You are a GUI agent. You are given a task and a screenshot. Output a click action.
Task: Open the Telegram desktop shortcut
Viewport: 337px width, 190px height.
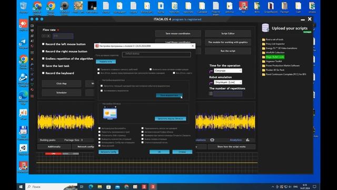point(23,43)
